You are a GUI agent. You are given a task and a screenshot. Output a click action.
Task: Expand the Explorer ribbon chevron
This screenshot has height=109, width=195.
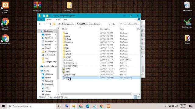[x=136, y=19]
